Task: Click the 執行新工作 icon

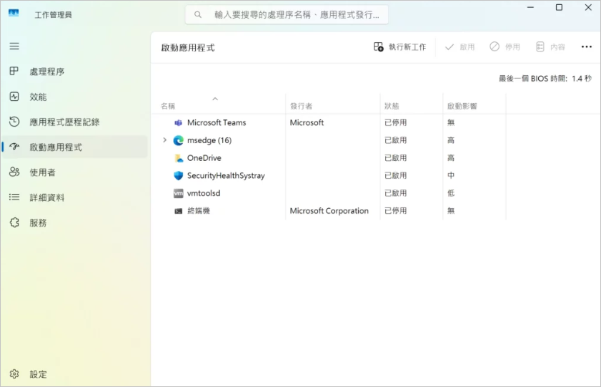Action: (378, 46)
